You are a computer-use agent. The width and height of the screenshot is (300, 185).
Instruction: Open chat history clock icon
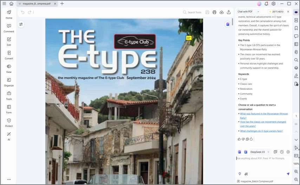coord(282,152)
